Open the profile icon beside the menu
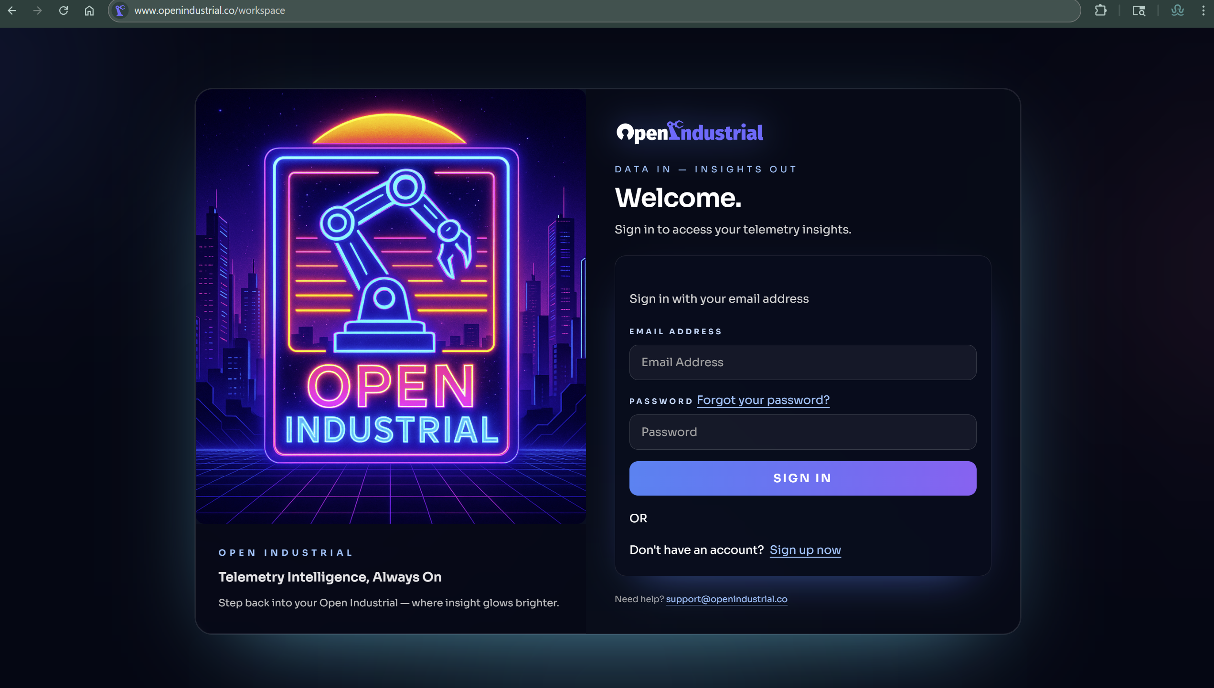The width and height of the screenshot is (1214, 688). (1178, 11)
